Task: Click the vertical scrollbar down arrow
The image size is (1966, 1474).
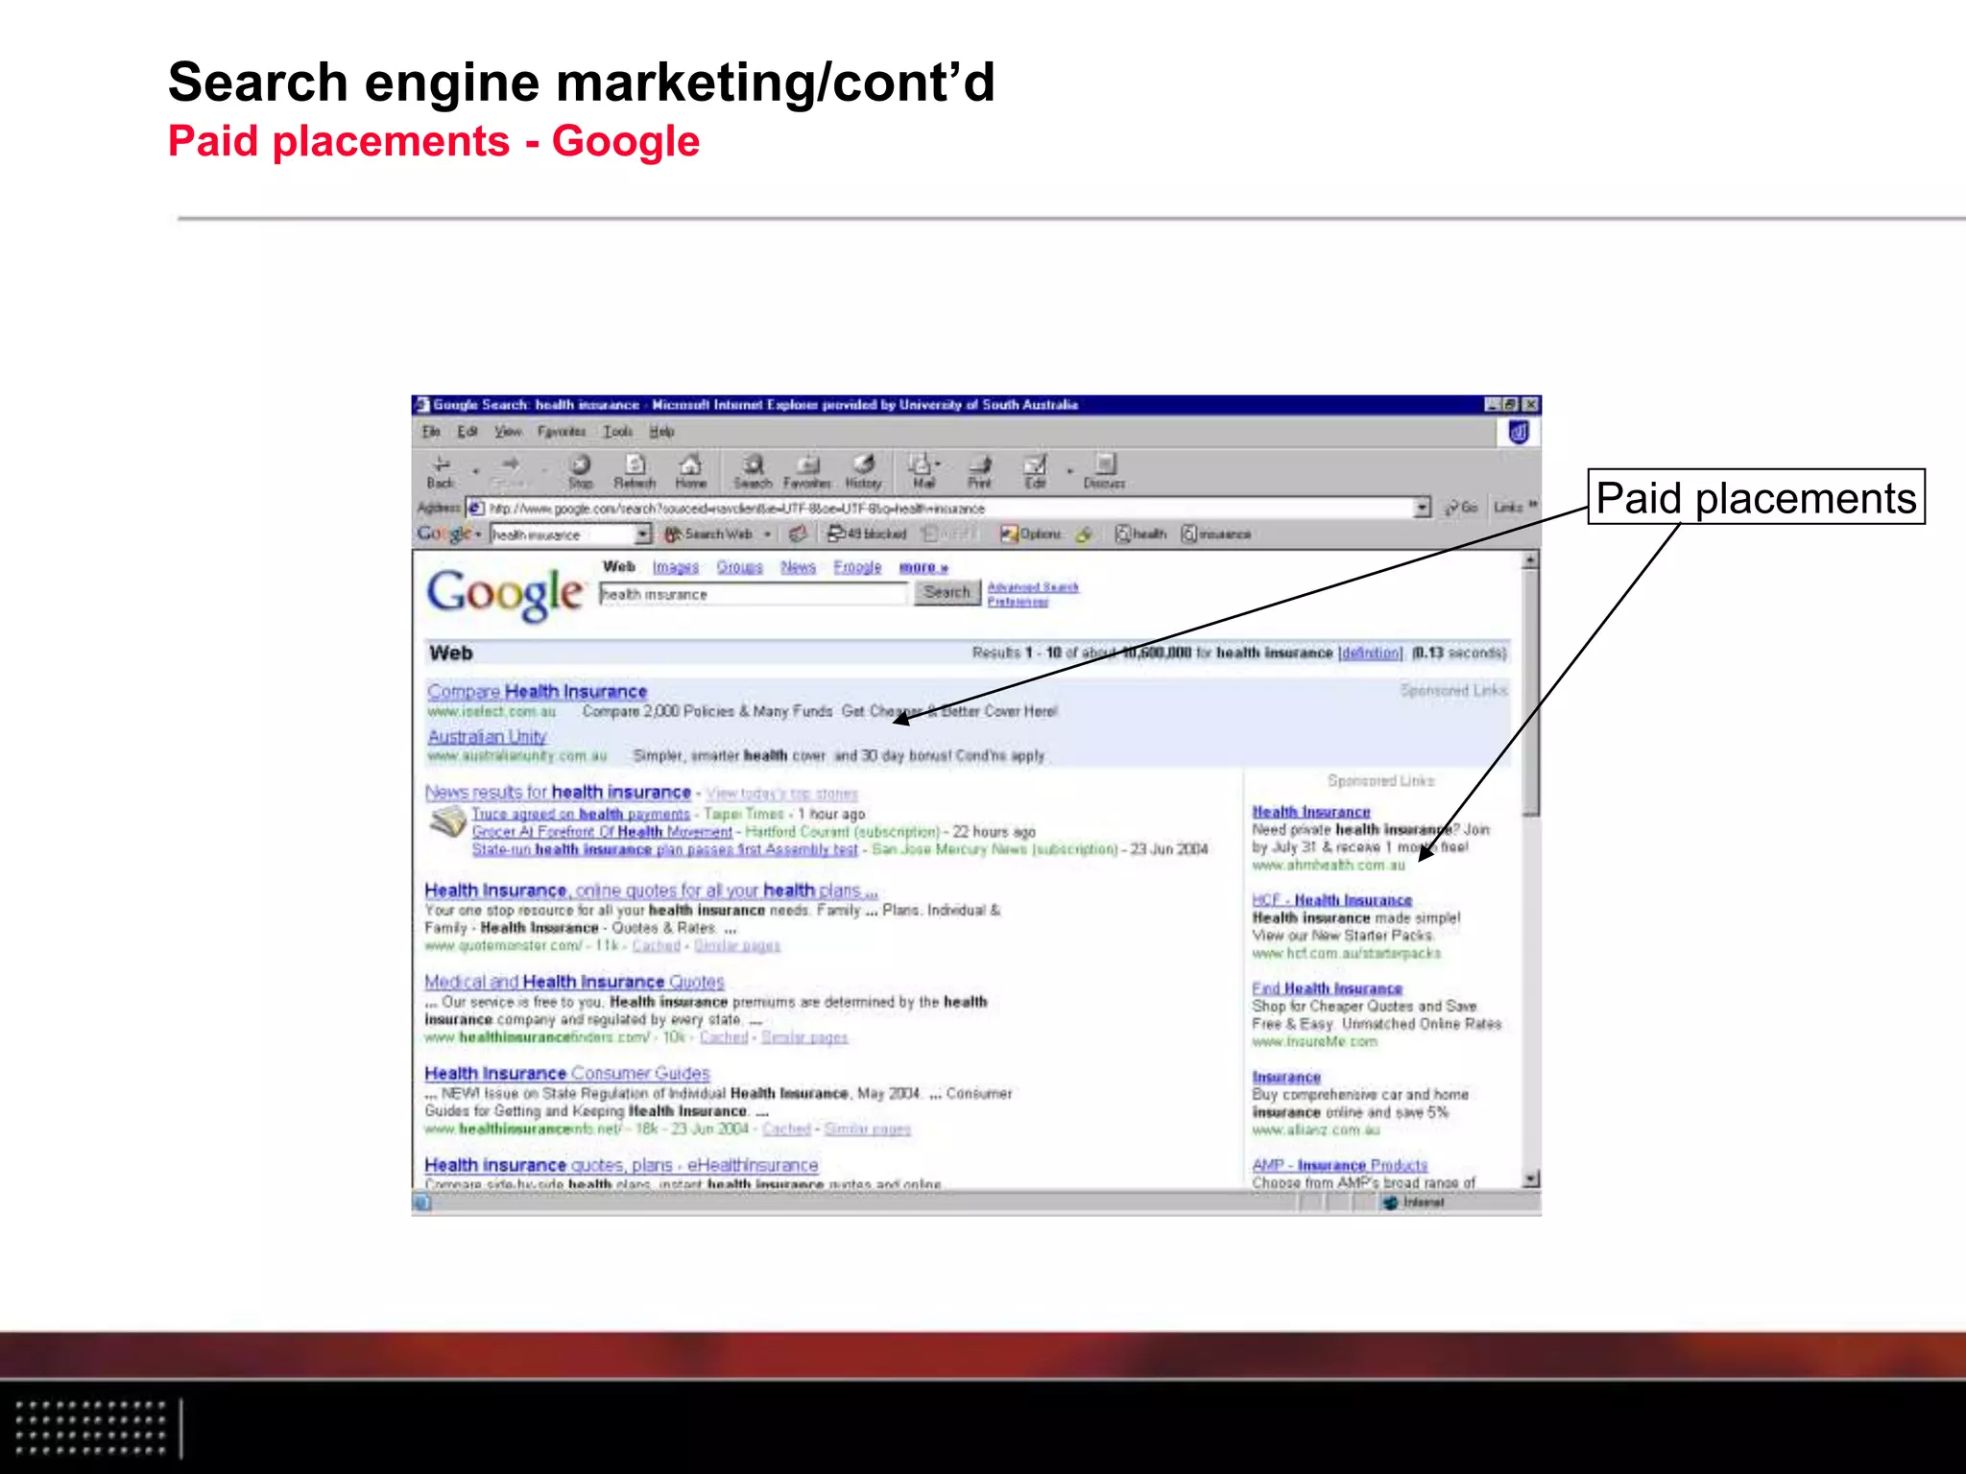Action: click(x=1531, y=1178)
